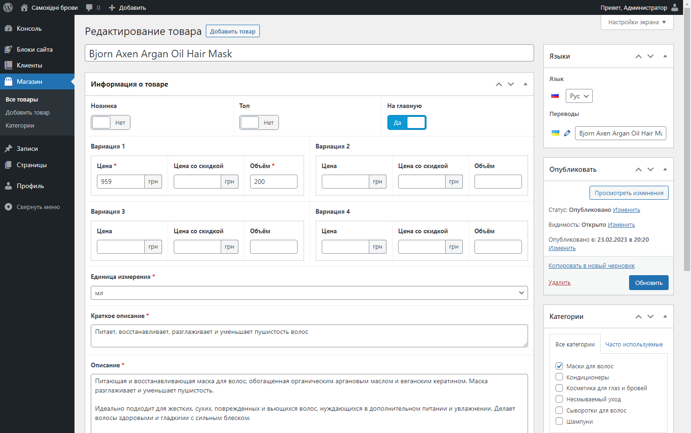The height and width of the screenshot is (433, 691).
Task: Click the Вариация 1 Цена input field
Action: point(121,182)
